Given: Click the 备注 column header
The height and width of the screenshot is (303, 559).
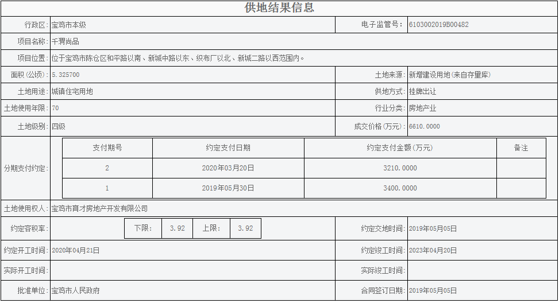Looking at the screenshot, I should 521,147.
